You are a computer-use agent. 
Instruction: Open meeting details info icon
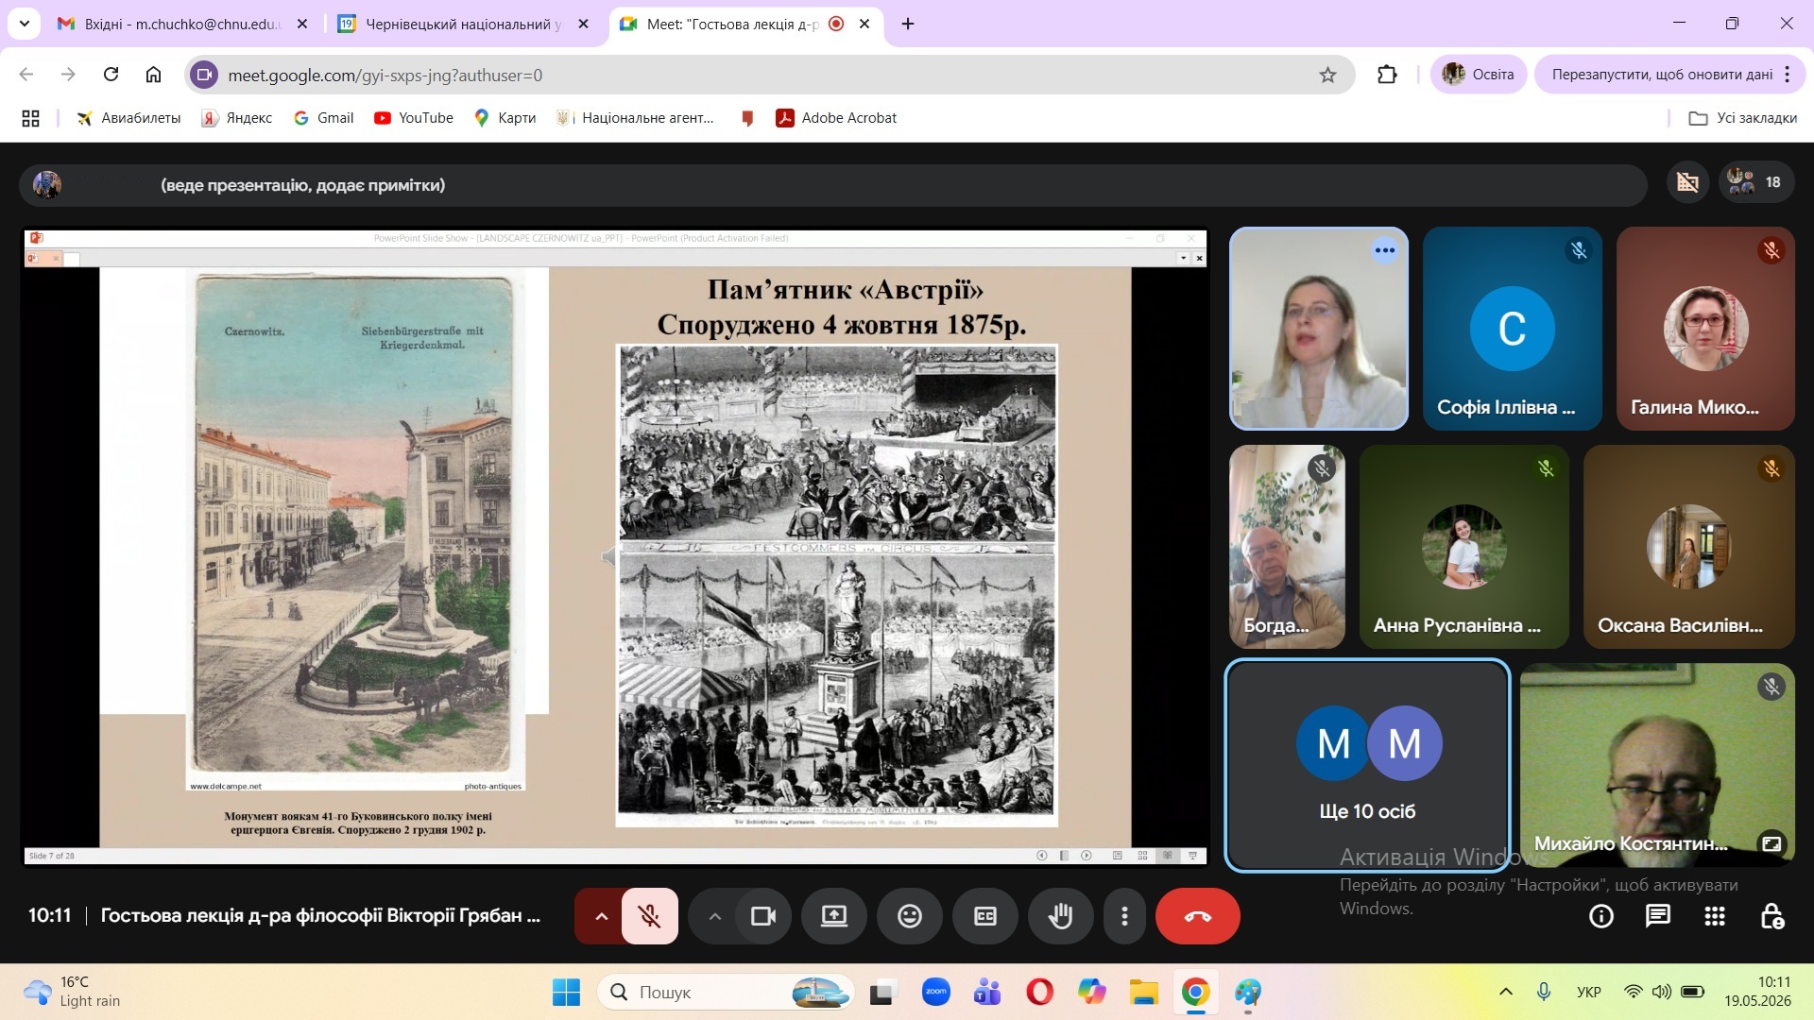[x=1600, y=916]
